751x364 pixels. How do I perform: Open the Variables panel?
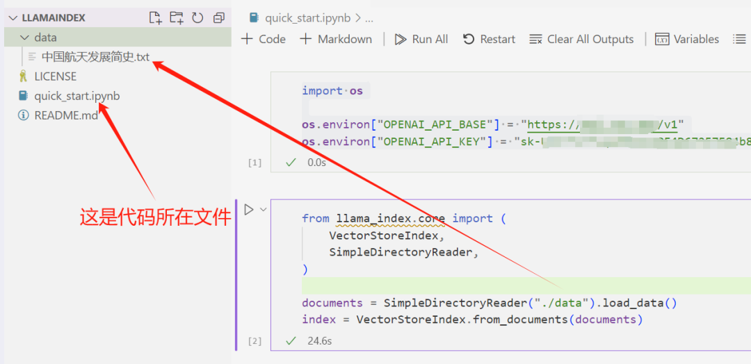(x=687, y=39)
